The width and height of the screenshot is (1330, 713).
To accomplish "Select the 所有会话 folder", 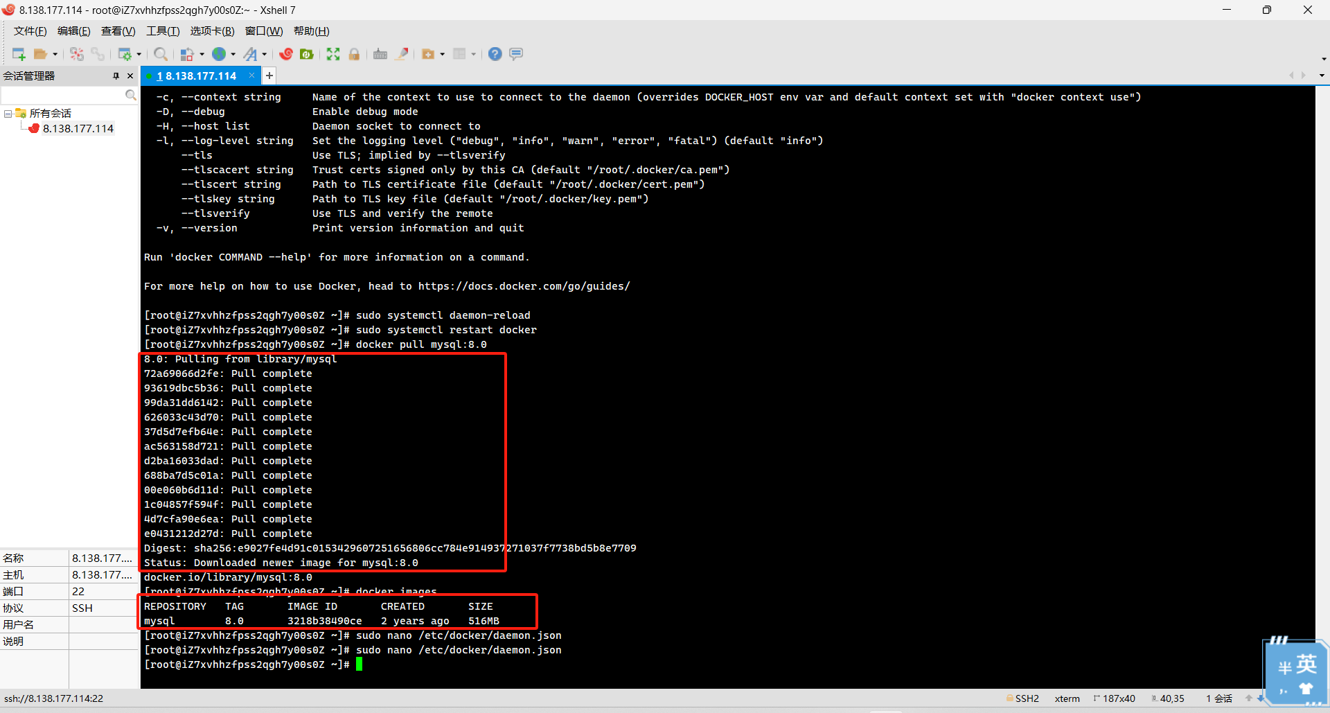I will (50, 114).
